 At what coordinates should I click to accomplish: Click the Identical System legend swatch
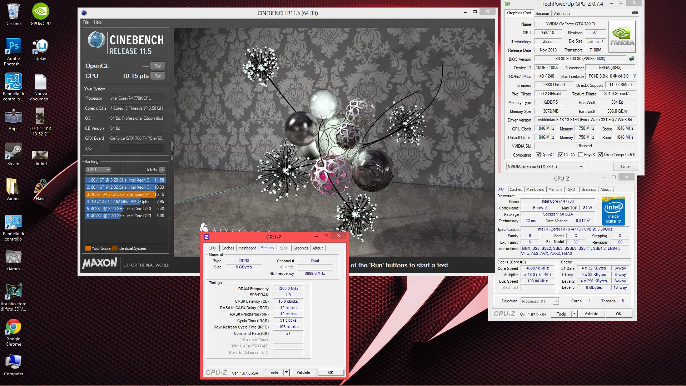[115, 248]
